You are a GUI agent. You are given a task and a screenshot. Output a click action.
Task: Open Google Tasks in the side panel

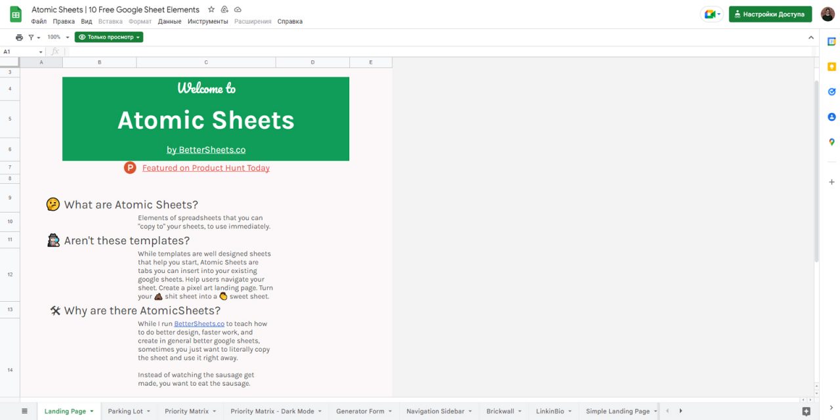click(x=831, y=91)
